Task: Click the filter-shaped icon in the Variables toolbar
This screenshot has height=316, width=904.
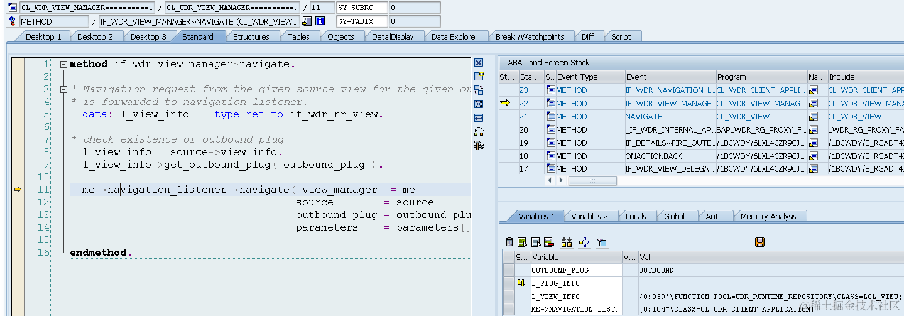Action: 602,242
